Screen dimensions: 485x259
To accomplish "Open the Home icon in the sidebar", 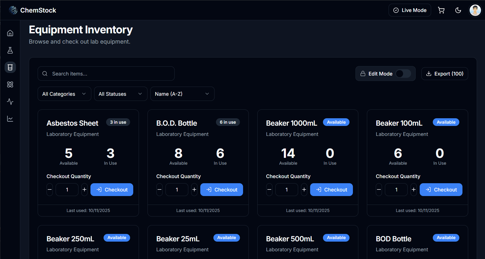I will (x=10, y=33).
